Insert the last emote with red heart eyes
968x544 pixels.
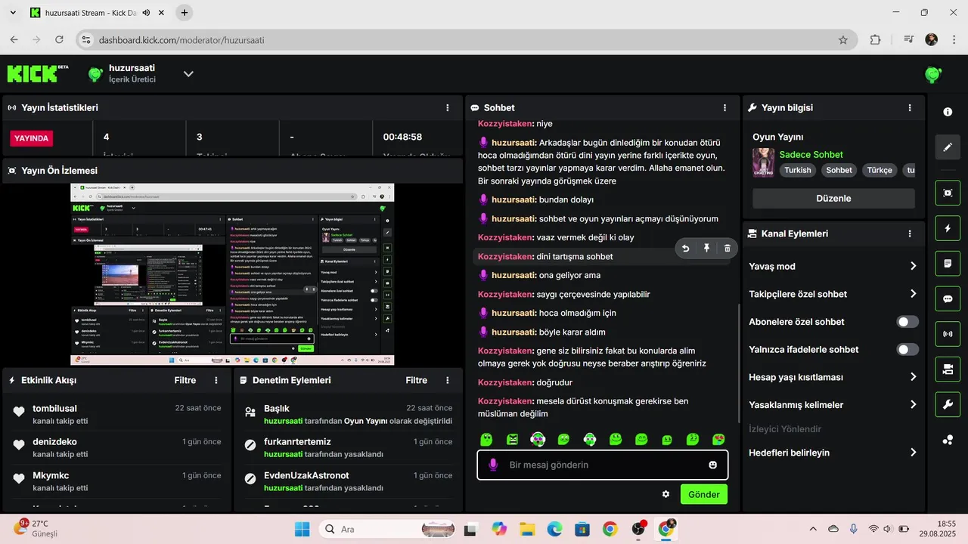click(x=718, y=439)
